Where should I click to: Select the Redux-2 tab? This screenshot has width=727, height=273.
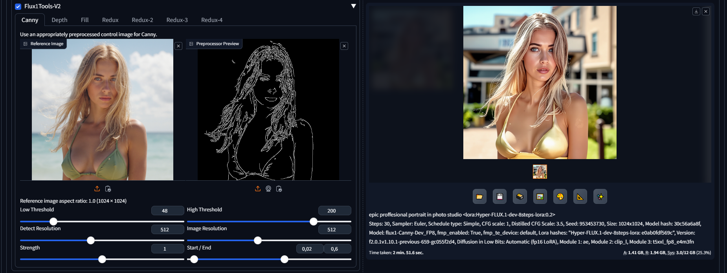(142, 20)
